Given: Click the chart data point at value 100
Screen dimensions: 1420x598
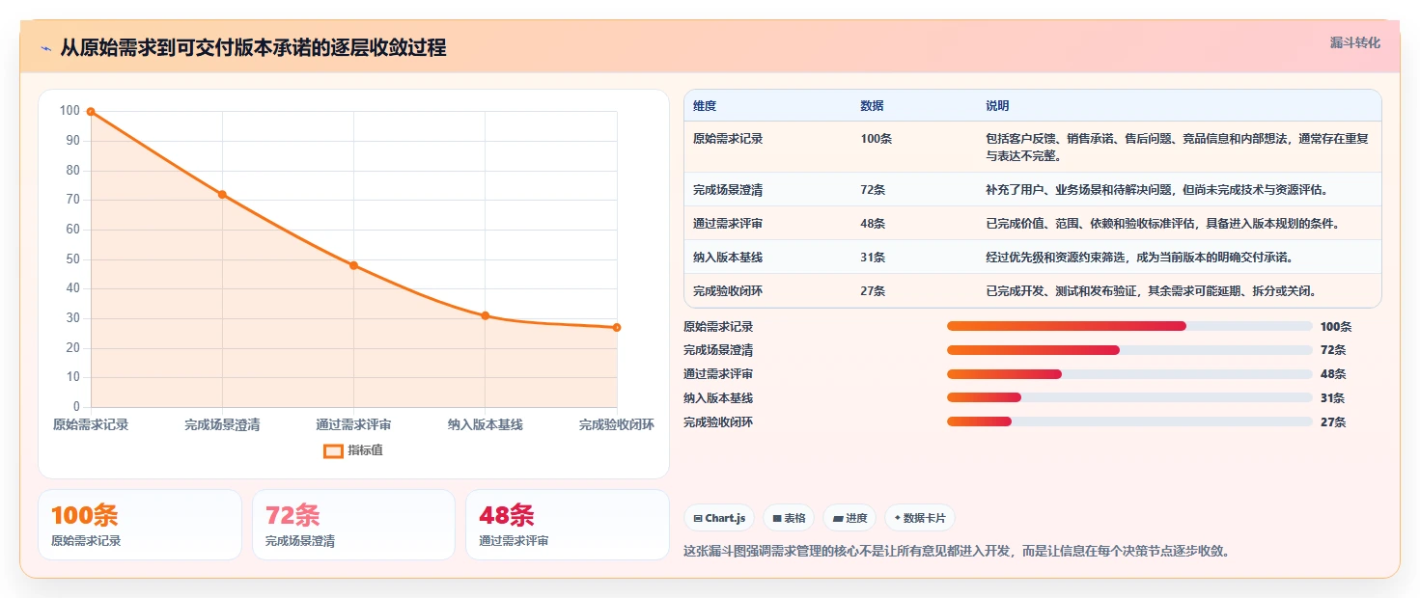Looking at the screenshot, I should click(x=91, y=112).
